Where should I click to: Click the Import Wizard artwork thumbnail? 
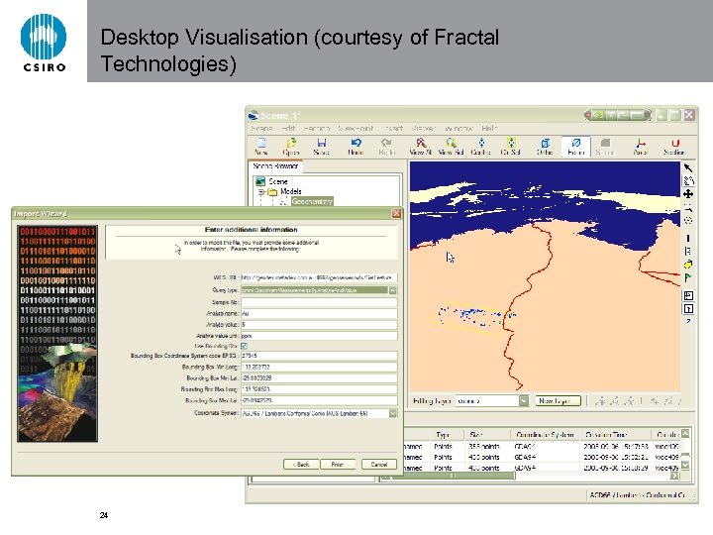click(57, 334)
